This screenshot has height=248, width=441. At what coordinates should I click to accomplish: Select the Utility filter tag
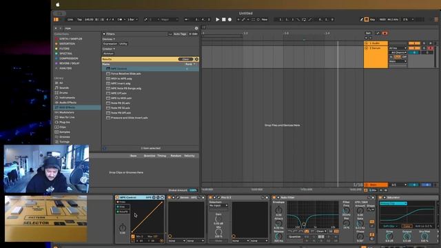tap(123, 44)
